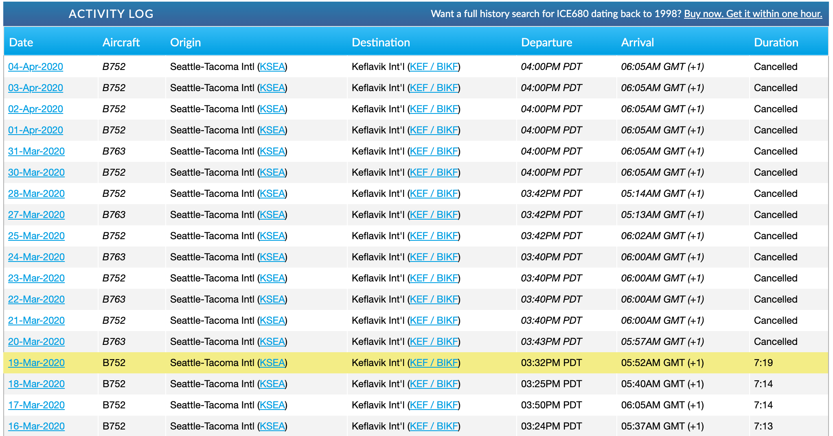This screenshot has width=833, height=436.
Task: Open the 25-Mar-2020 flight date link
Action: pyautogui.click(x=36, y=236)
